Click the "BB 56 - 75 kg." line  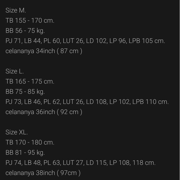pos(25,31)
